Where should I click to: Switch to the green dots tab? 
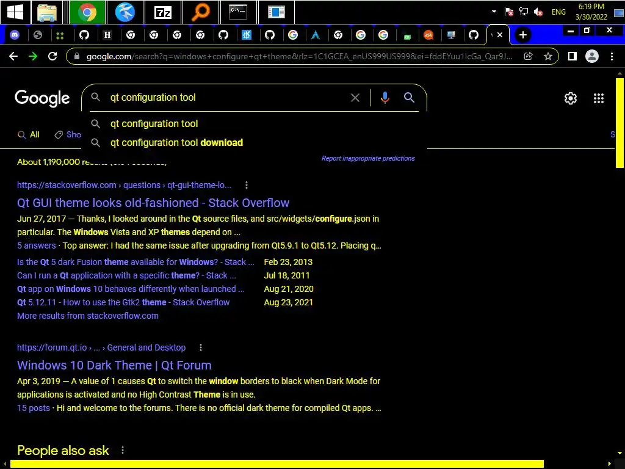60,35
